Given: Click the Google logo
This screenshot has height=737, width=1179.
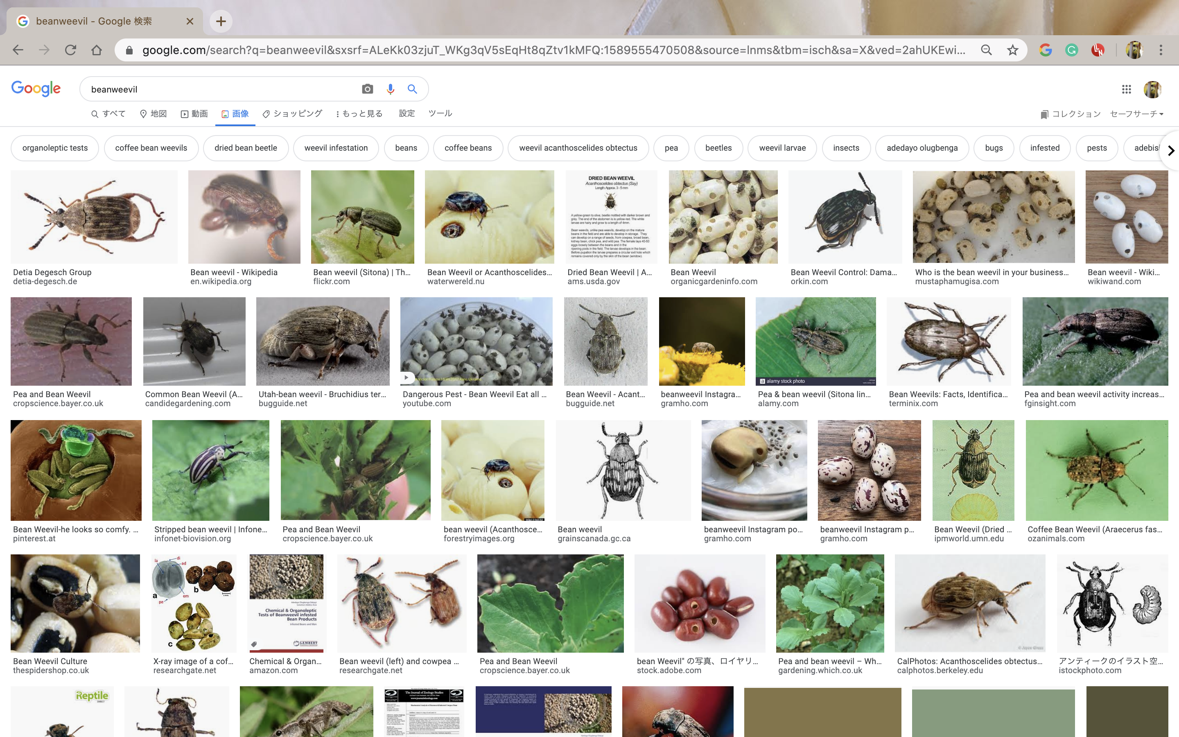Looking at the screenshot, I should click(x=36, y=89).
